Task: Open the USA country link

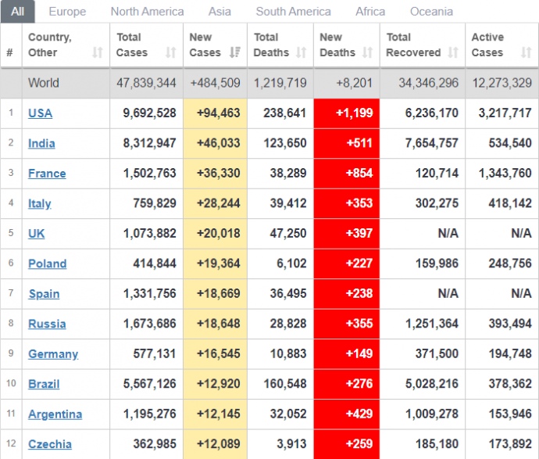Action: [x=40, y=113]
